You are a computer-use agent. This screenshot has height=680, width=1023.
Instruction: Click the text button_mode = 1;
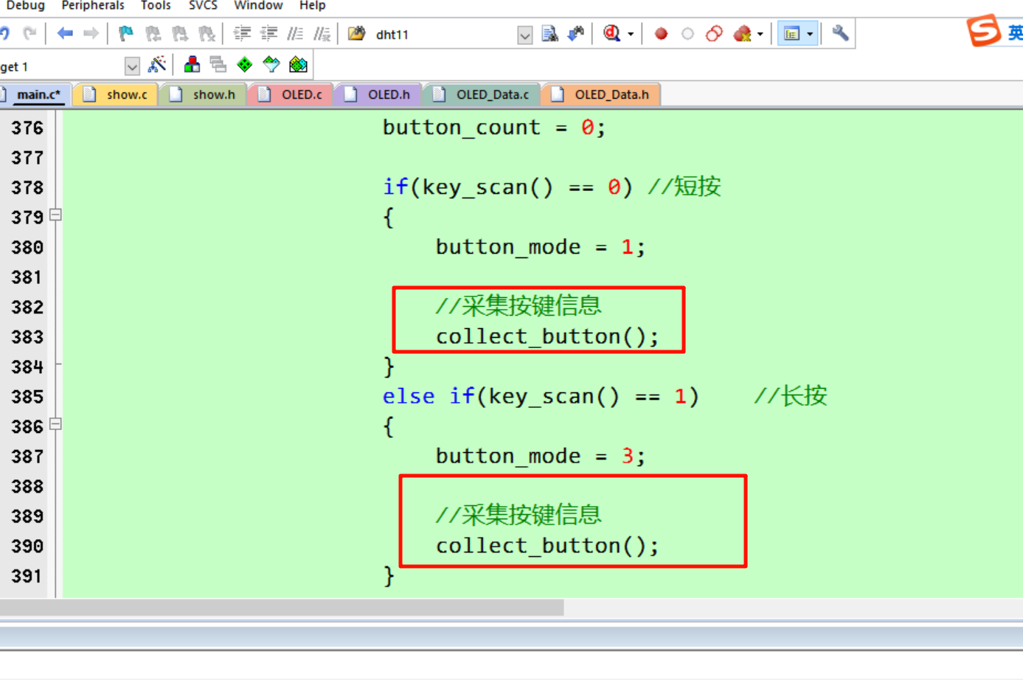541,247
